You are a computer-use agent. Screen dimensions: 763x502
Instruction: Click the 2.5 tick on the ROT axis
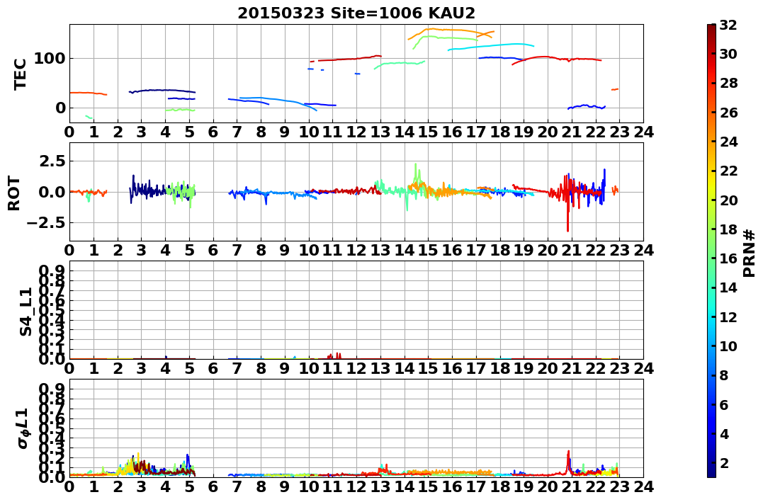[52, 161]
